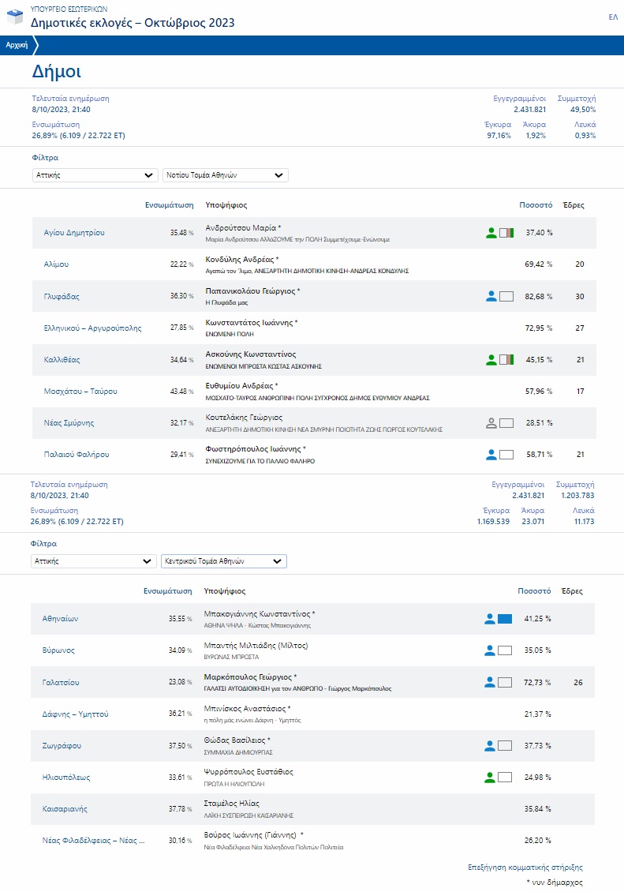Open Αγίου Δημητρίου municipality

[x=74, y=233]
